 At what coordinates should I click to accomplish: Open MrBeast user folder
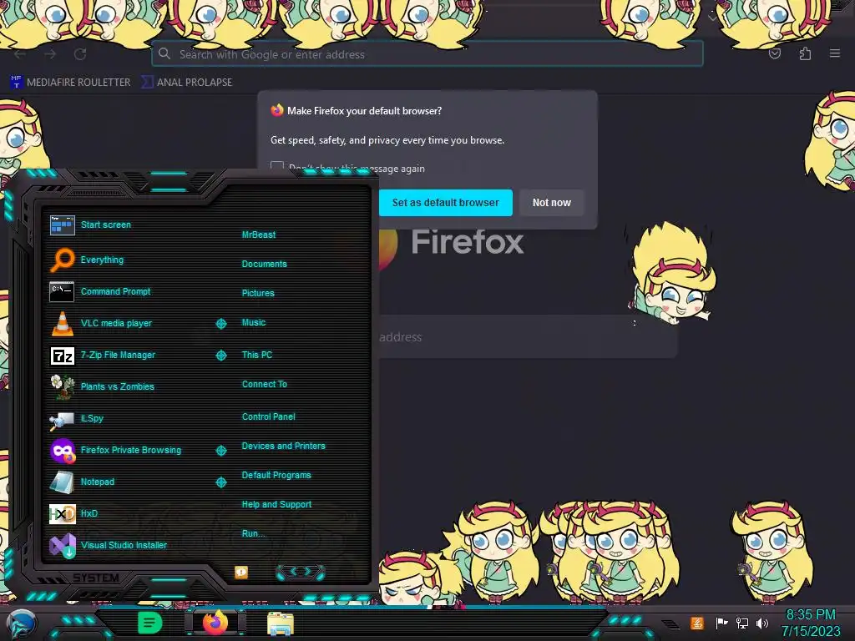click(x=259, y=235)
